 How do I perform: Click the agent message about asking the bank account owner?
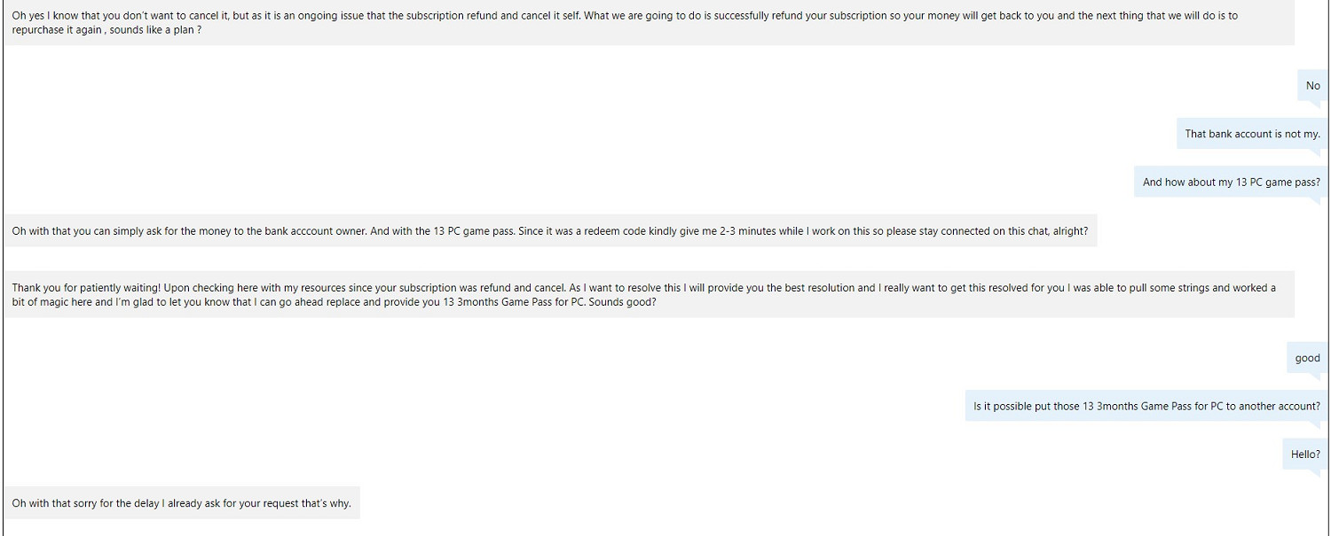(549, 231)
